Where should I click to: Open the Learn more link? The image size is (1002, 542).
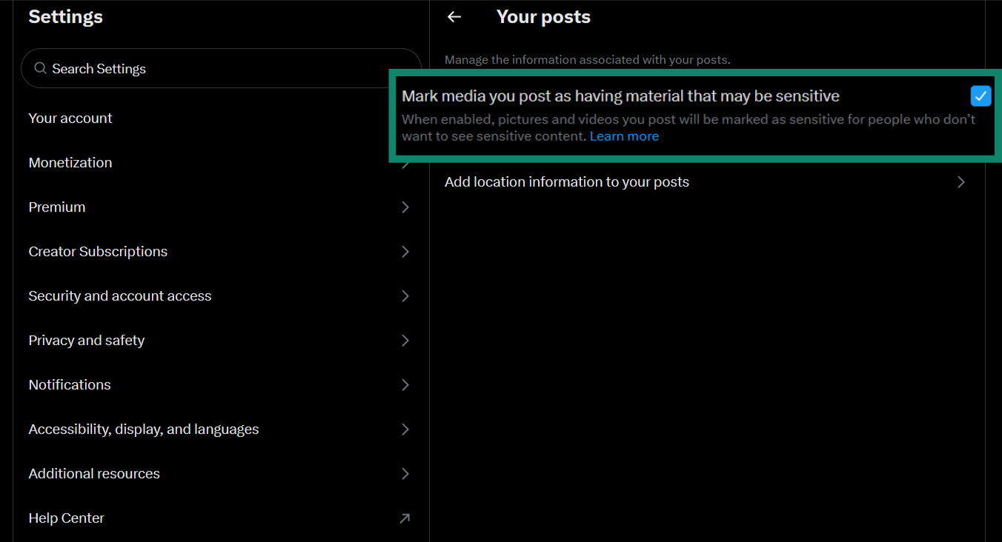click(624, 135)
